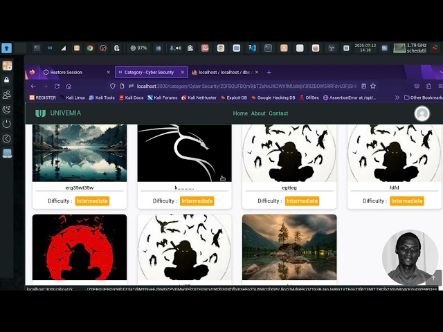Open the Kali Linux bookmark
443x332 pixels.
click(x=72, y=98)
